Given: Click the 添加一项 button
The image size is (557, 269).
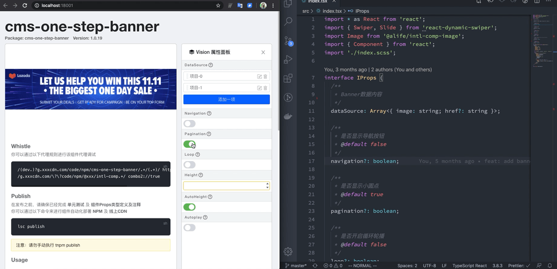Looking at the screenshot, I should 226,99.
